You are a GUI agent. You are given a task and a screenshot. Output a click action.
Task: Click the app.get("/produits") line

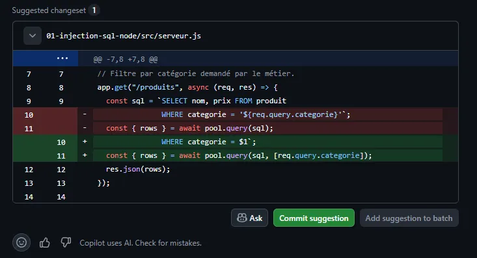point(187,88)
